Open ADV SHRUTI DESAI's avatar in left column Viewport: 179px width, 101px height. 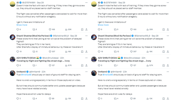point(12,59)
